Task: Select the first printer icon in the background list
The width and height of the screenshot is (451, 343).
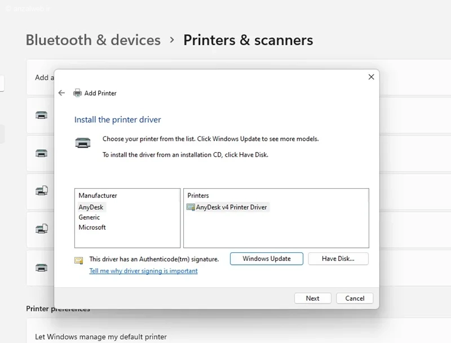Action: pos(41,115)
